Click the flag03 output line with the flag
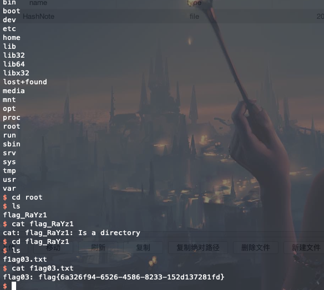This screenshot has width=324, height=290. tap(114, 277)
